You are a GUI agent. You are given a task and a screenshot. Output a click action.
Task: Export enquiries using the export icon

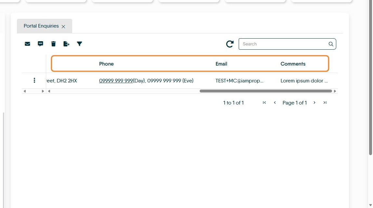click(66, 44)
